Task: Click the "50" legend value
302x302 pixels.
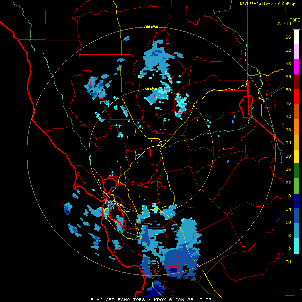Action: coord(288,90)
